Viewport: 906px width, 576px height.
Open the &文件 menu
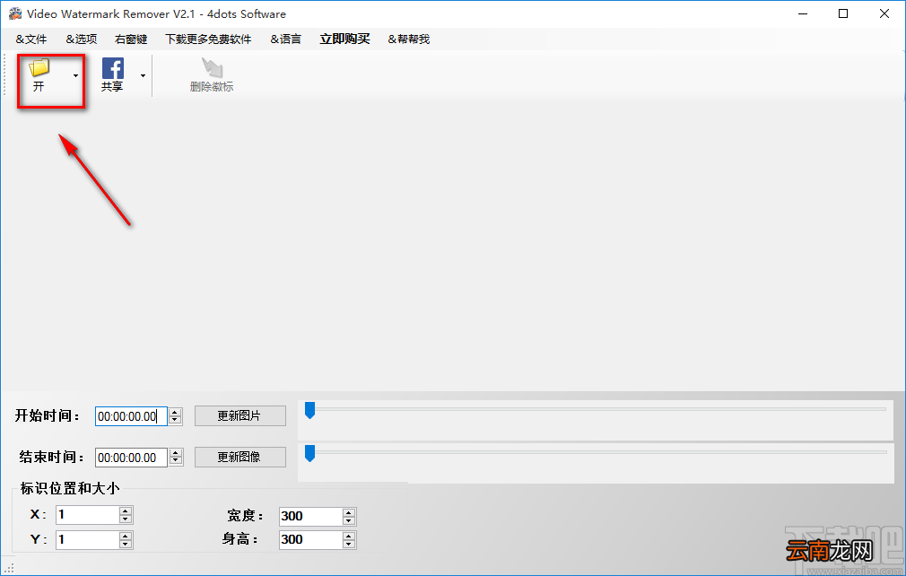click(x=31, y=39)
